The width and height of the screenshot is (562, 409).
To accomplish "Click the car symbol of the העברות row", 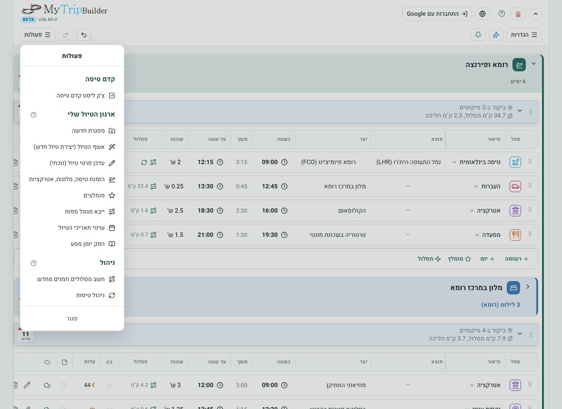I will (x=515, y=186).
